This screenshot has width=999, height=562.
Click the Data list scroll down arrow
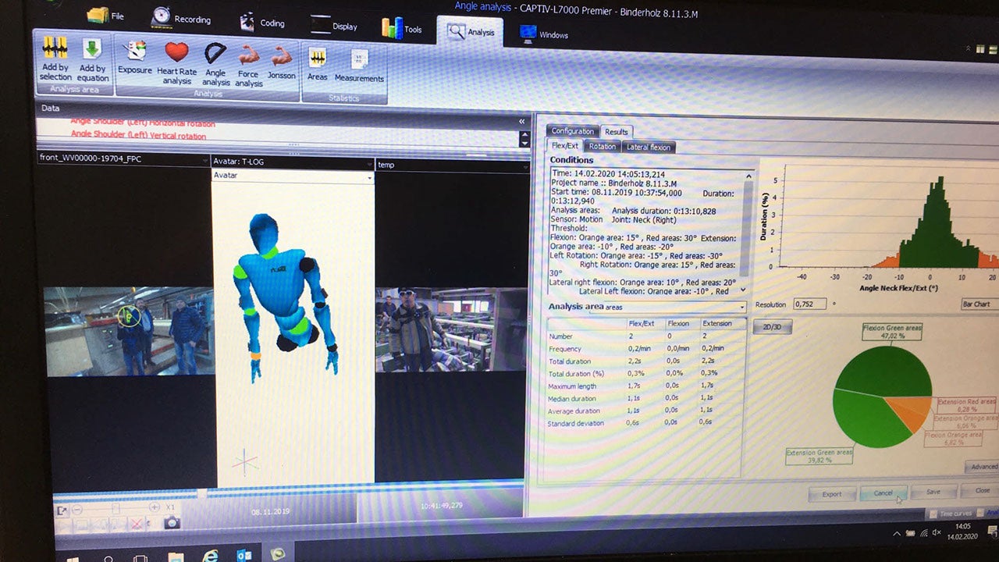525,144
